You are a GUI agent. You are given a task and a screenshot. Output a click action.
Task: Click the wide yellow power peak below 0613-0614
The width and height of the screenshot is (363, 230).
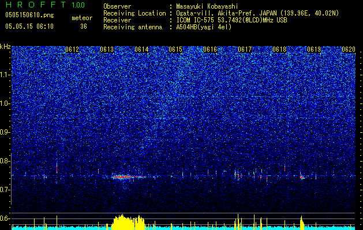pyautogui.click(x=128, y=221)
